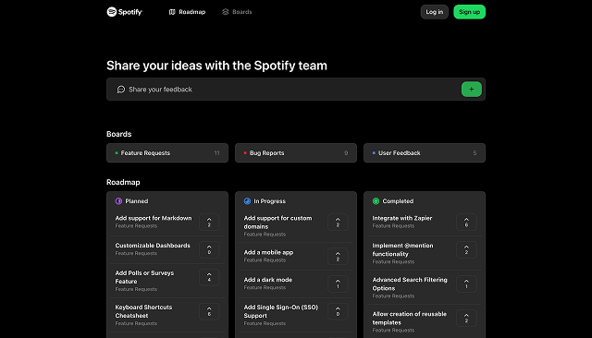Open Add Polls or Surveys Feature post
This screenshot has height=338, width=592.
(144, 277)
